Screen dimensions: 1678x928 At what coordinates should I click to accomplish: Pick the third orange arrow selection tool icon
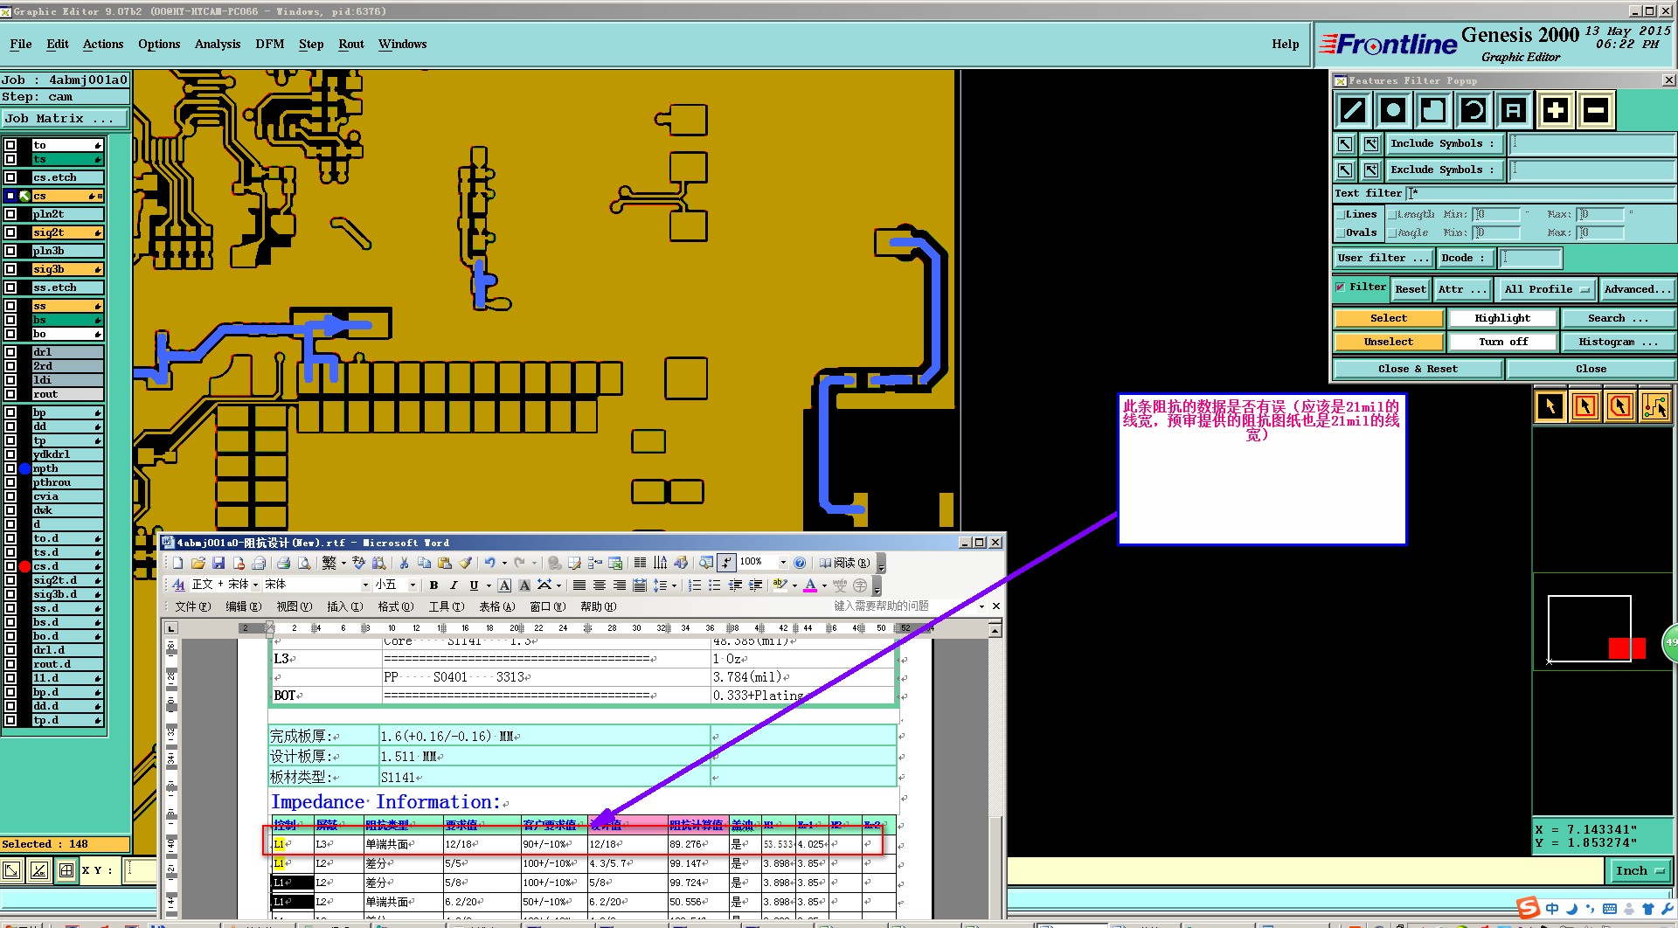click(x=1620, y=406)
